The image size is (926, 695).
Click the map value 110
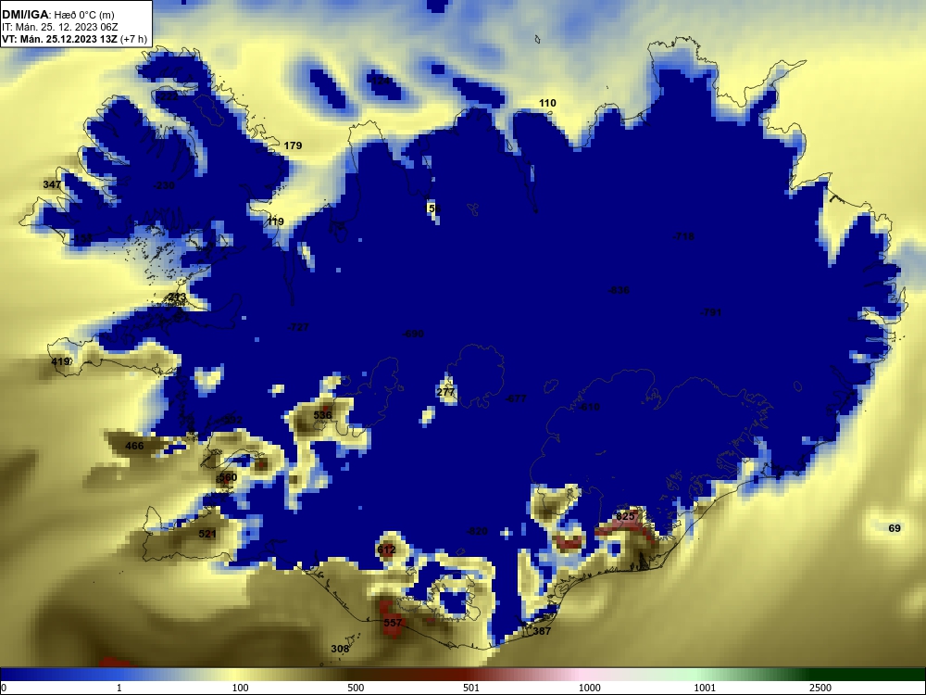click(547, 103)
